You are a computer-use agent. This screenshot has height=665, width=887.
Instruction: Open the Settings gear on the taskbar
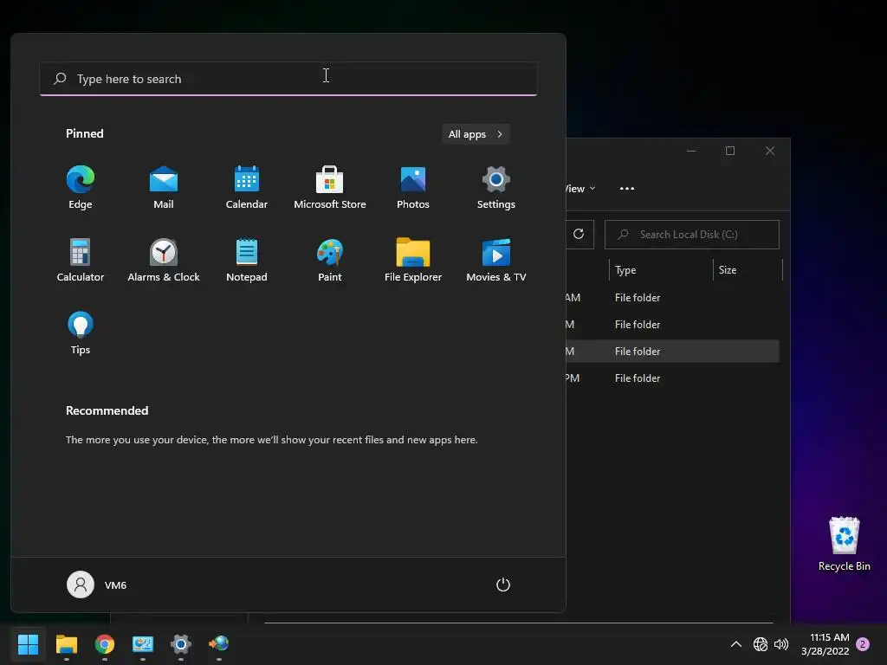pyautogui.click(x=181, y=644)
